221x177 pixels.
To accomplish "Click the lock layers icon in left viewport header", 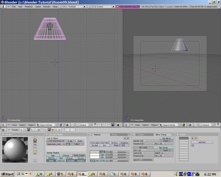I will (113, 125).
